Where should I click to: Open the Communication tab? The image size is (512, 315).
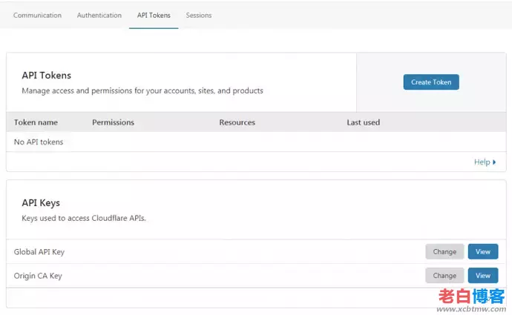click(x=37, y=16)
